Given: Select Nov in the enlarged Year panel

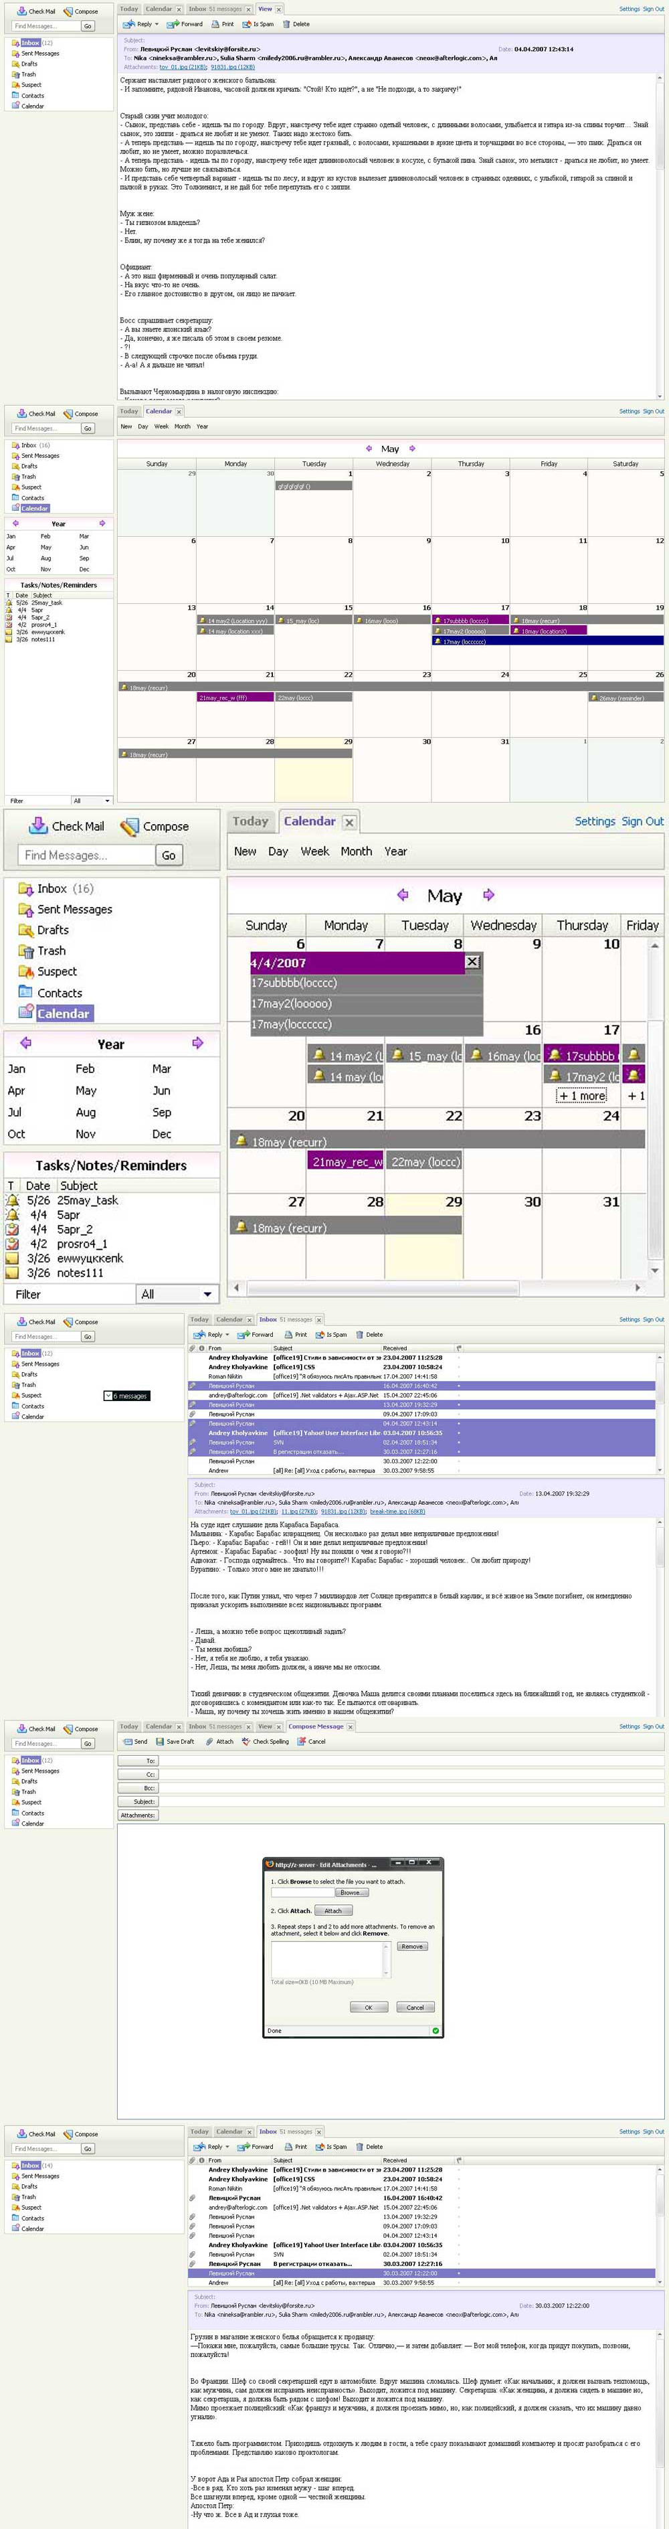Looking at the screenshot, I should pos(86,1134).
